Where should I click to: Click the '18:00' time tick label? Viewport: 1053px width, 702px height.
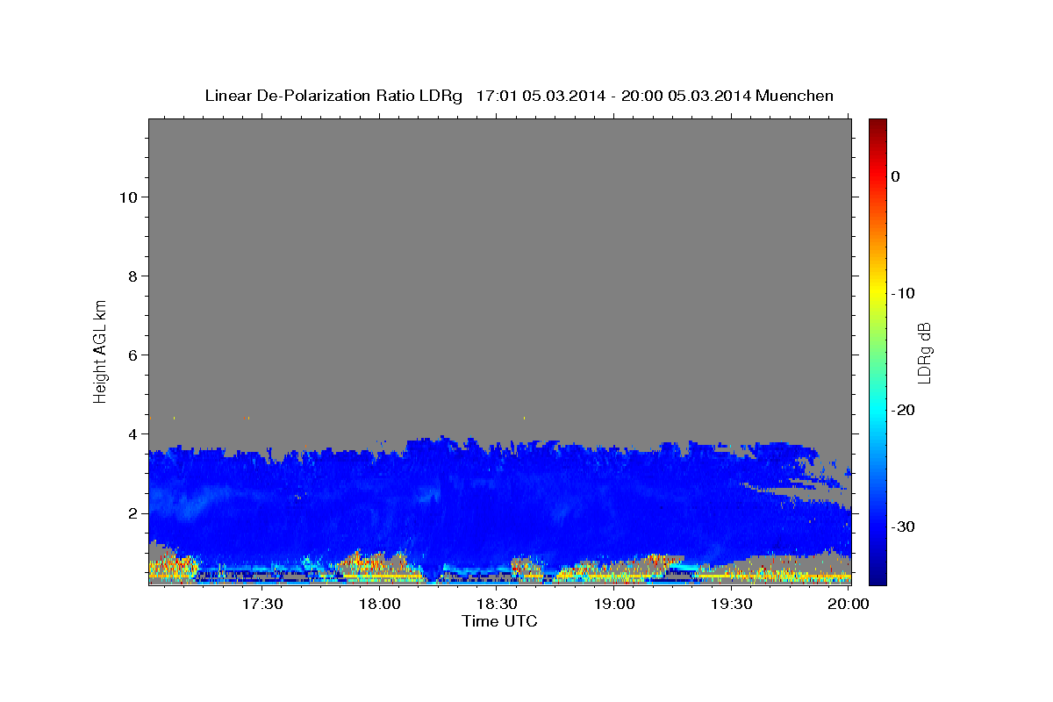click(380, 605)
